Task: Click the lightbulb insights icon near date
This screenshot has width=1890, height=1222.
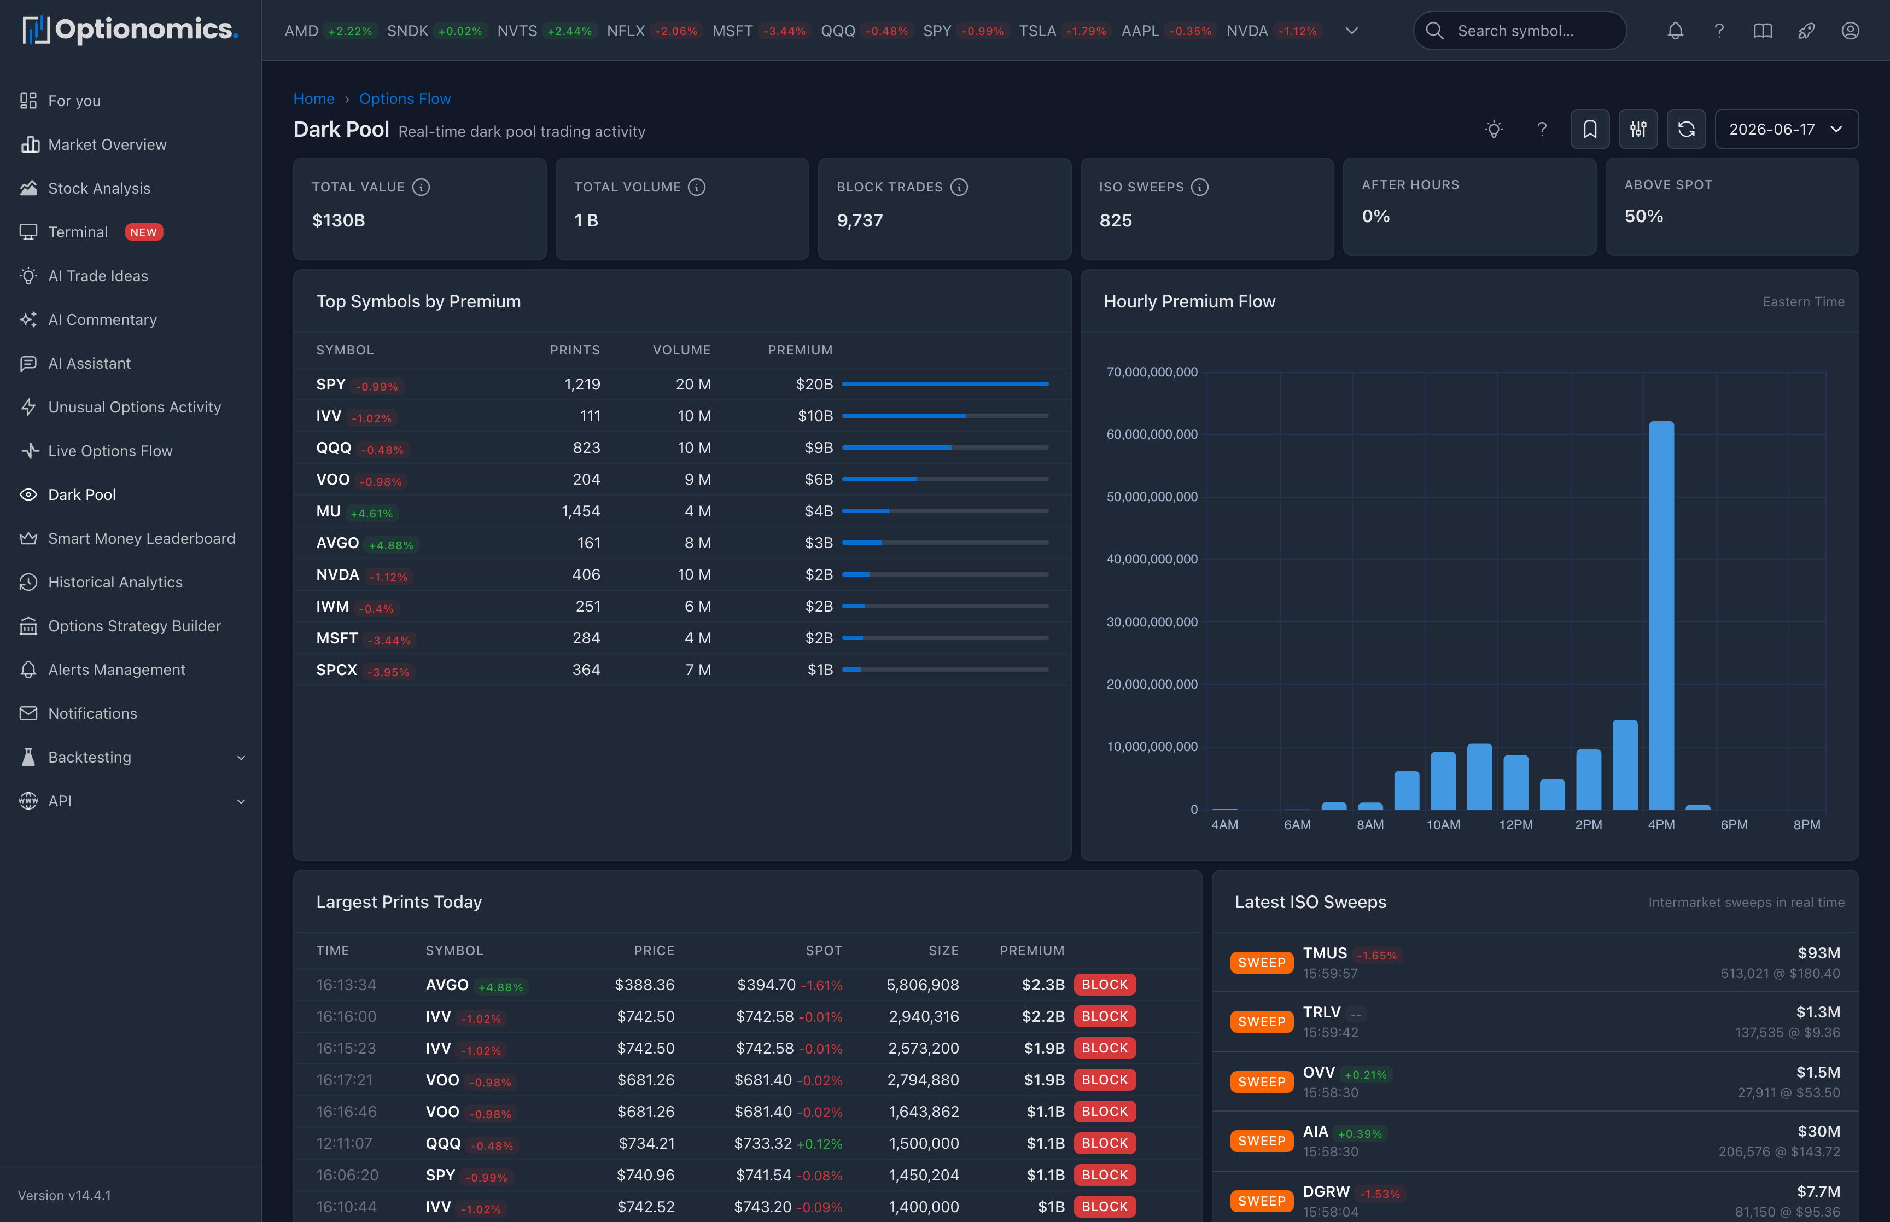Action: (x=1494, y=129)
